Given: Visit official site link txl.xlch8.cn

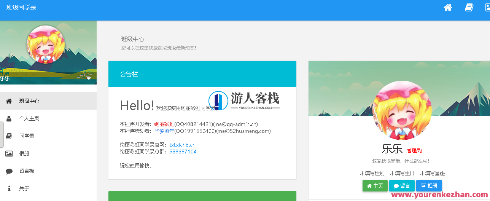Looking at the screenshot, I should click(x=183, y=145).
